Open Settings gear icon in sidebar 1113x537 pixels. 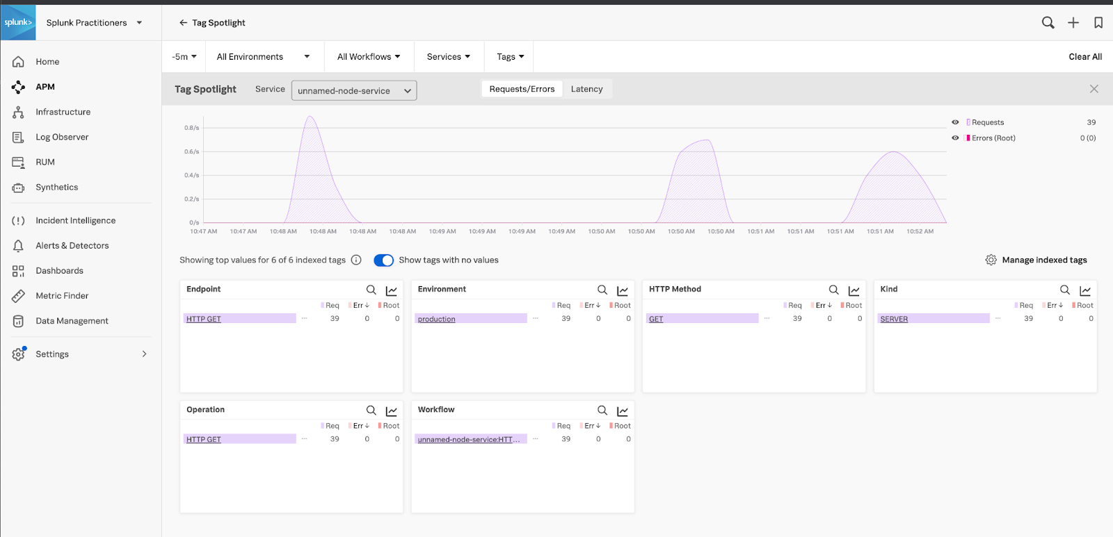(19, 354)
